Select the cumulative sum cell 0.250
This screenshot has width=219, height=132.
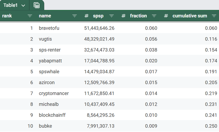tap(211, 126)
